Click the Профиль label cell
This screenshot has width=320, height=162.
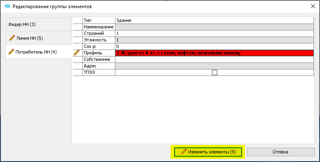(x=99, y=53)
